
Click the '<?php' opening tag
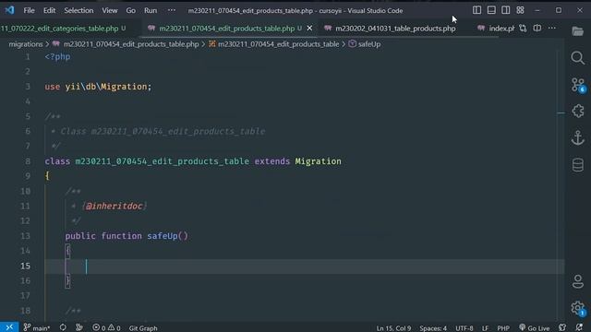coord(57,57)
